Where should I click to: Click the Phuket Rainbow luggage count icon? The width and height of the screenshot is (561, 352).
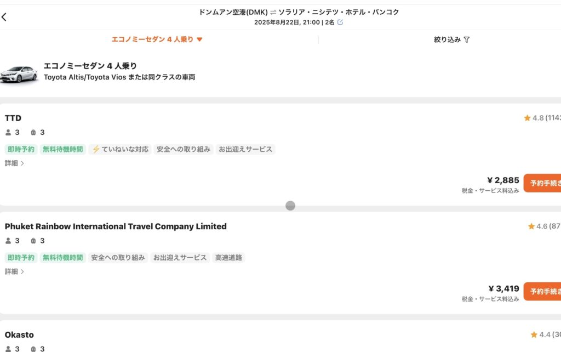(33, 241)
